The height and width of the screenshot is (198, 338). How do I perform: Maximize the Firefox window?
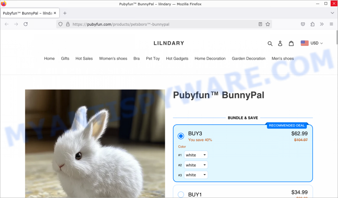tap(326, 4)
